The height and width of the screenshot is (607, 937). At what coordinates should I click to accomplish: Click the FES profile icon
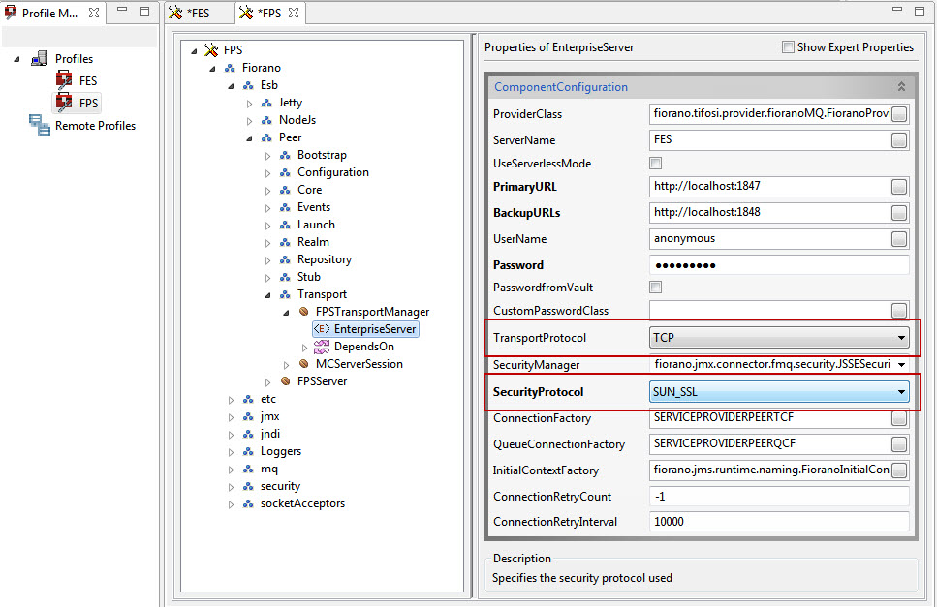coord(64,80)
